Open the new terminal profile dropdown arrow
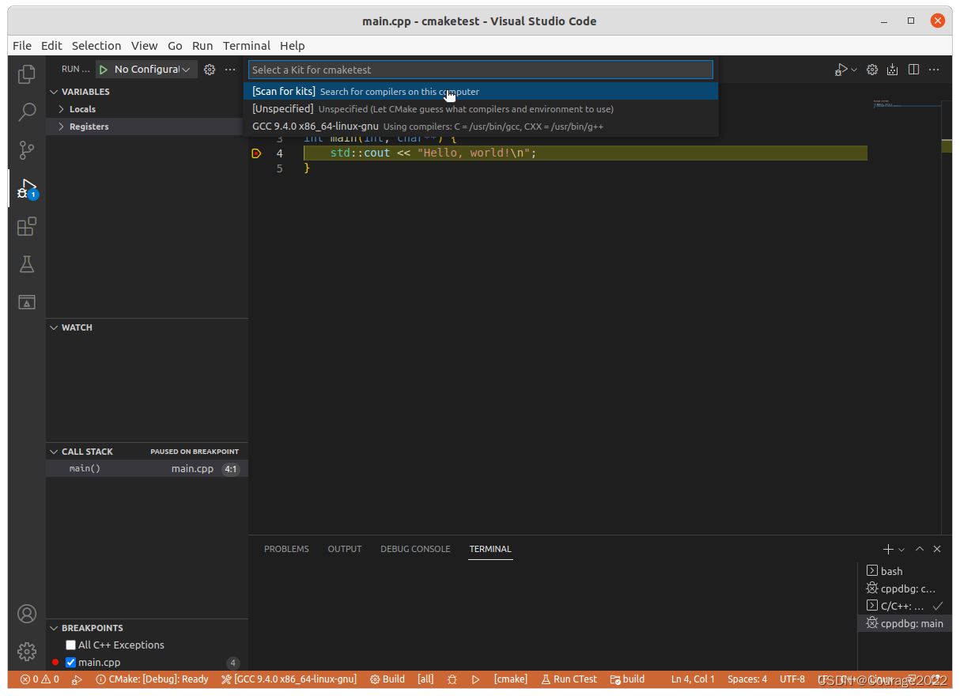The height and width of the screenshot is (696, 960). pos(901,549)
